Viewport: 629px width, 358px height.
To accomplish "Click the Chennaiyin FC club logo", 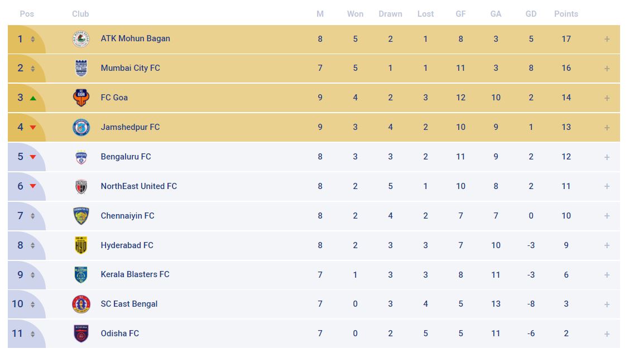I will coord(81,216).
